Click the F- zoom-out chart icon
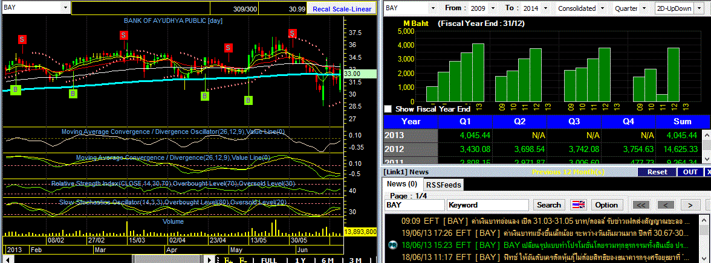This screenshot has width=711, height=263. pos(242,260)
